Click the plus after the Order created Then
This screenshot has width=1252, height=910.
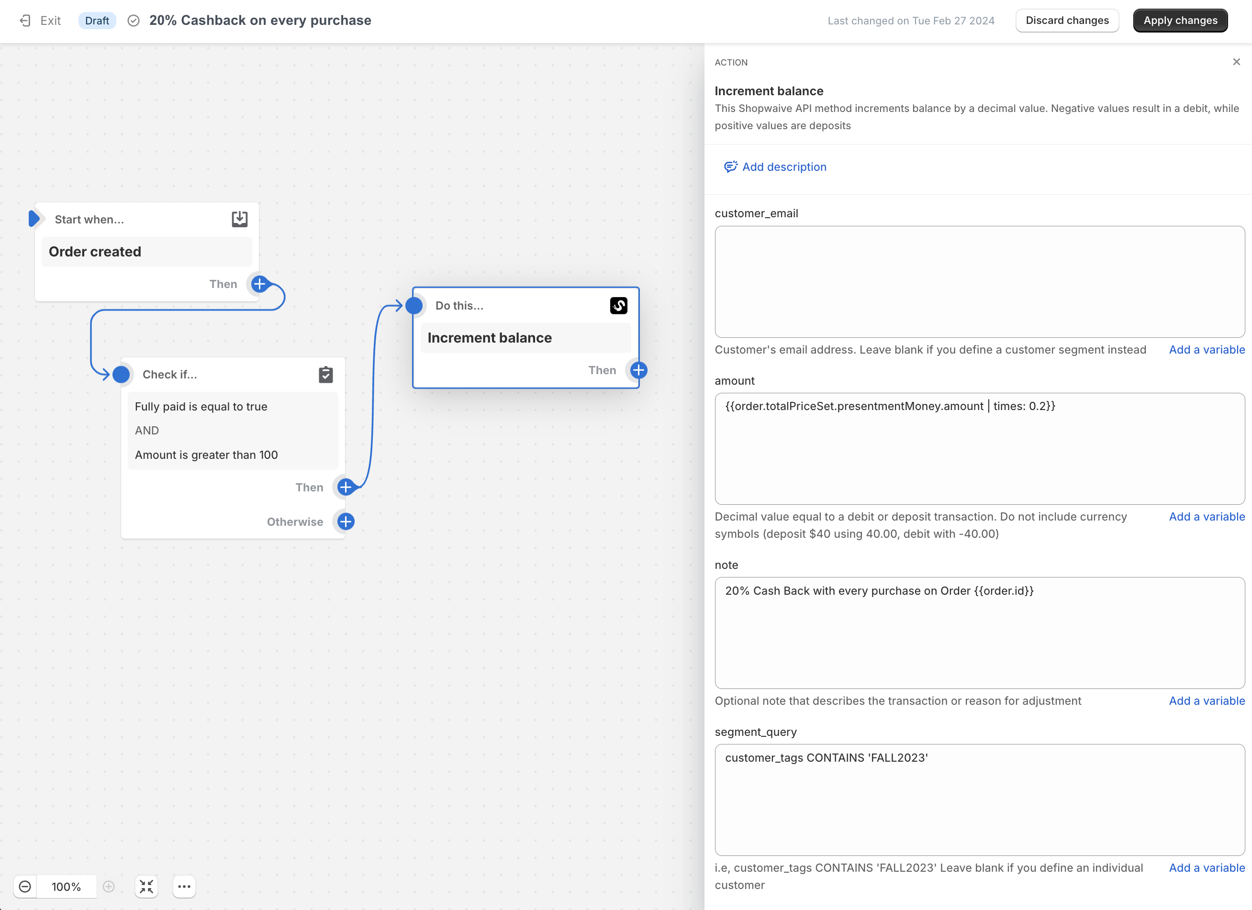click(x=259, y=284)
